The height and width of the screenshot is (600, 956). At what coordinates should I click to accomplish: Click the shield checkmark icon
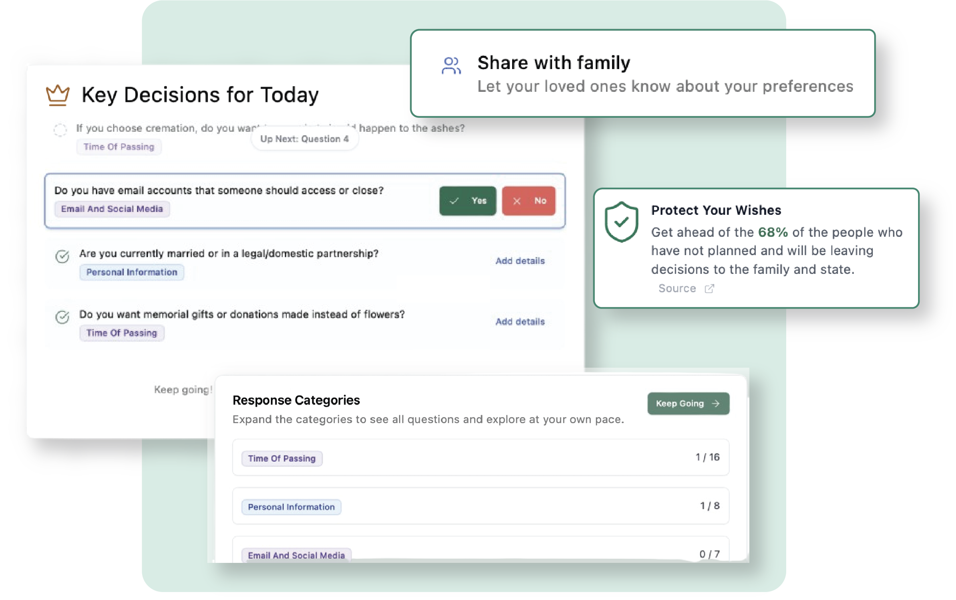point(621,222)
